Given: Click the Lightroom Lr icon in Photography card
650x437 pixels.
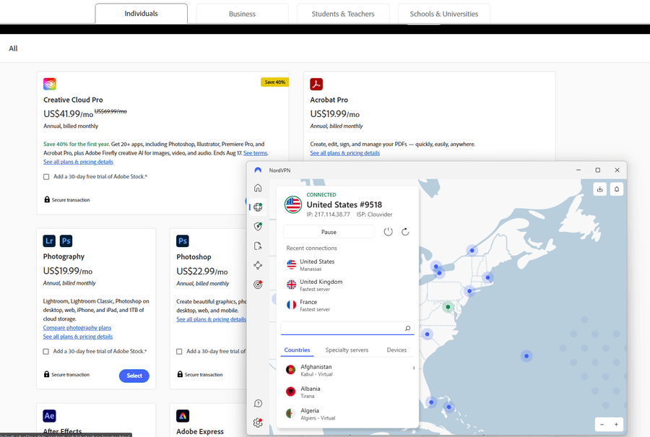Looking at the screenshot, I should (x=49, y=241).
